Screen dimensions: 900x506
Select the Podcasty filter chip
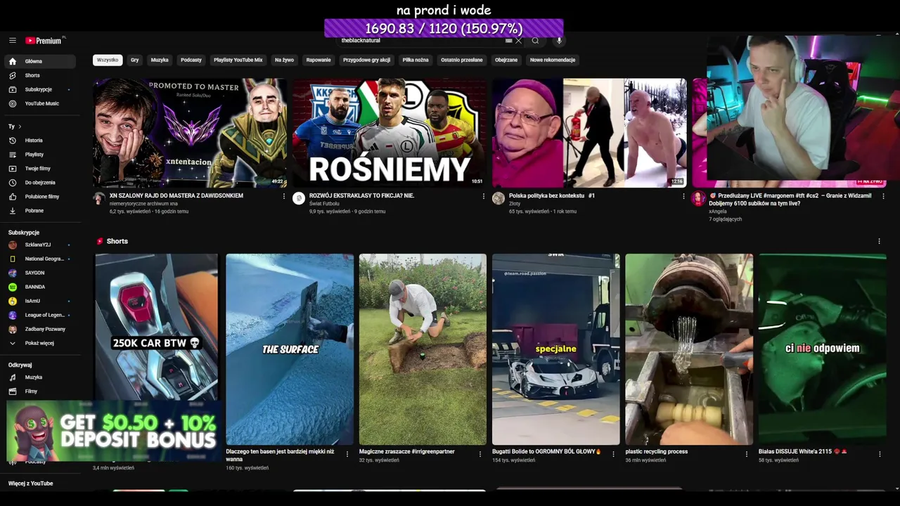[191, 60]
